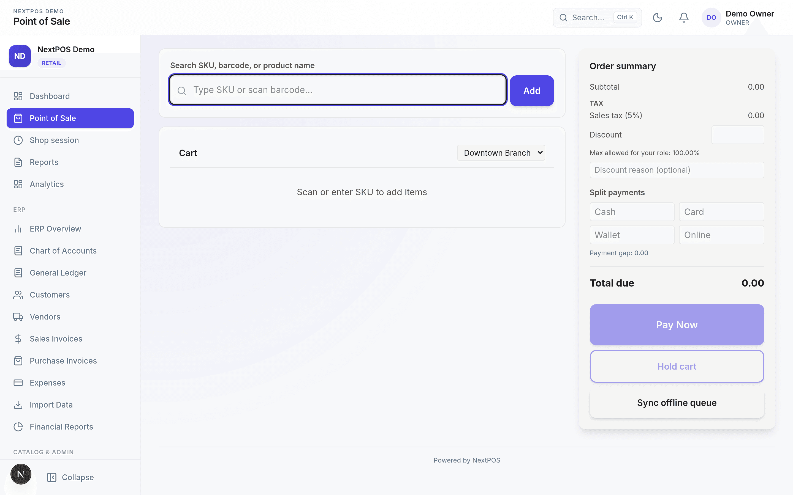This screenshot has height=495, width=793.
Task: Focus the SKU or barcode input
Action: click(338, 90)
